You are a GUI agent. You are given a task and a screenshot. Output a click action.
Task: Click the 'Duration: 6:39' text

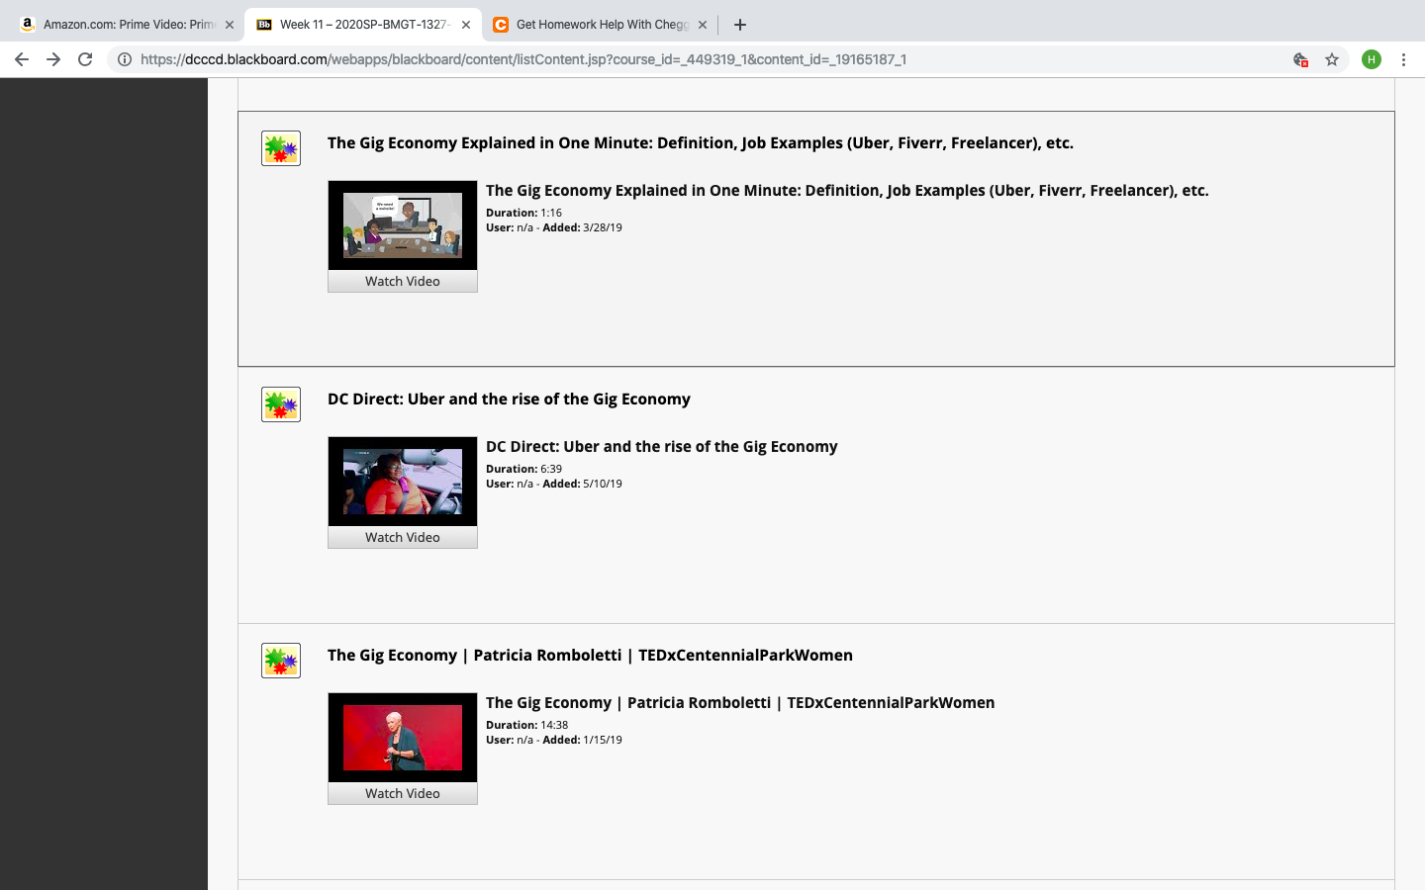click(x=523, y=469)
